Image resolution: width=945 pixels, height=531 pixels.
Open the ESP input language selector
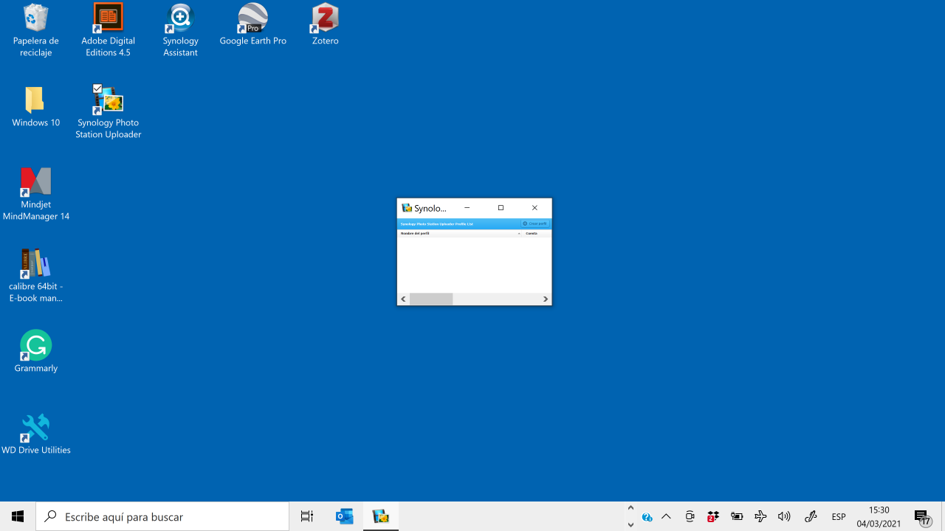[x=839, y=516]
